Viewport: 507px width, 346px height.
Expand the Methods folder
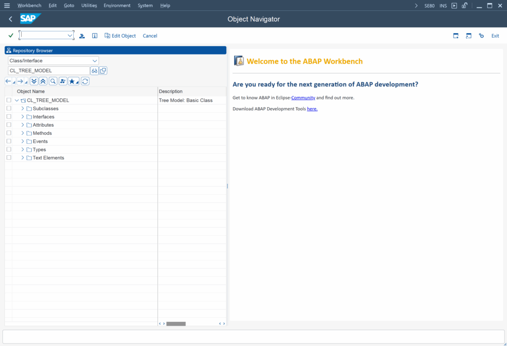pyautogui.click(x=23, y=133)
